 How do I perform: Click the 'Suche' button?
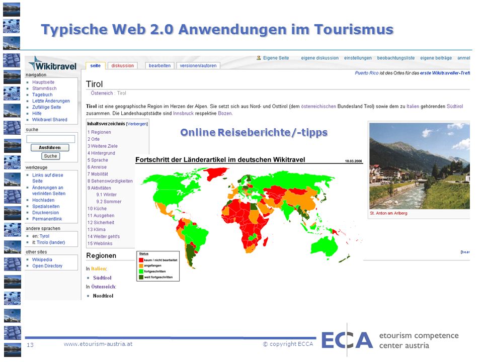click(50, 156)
